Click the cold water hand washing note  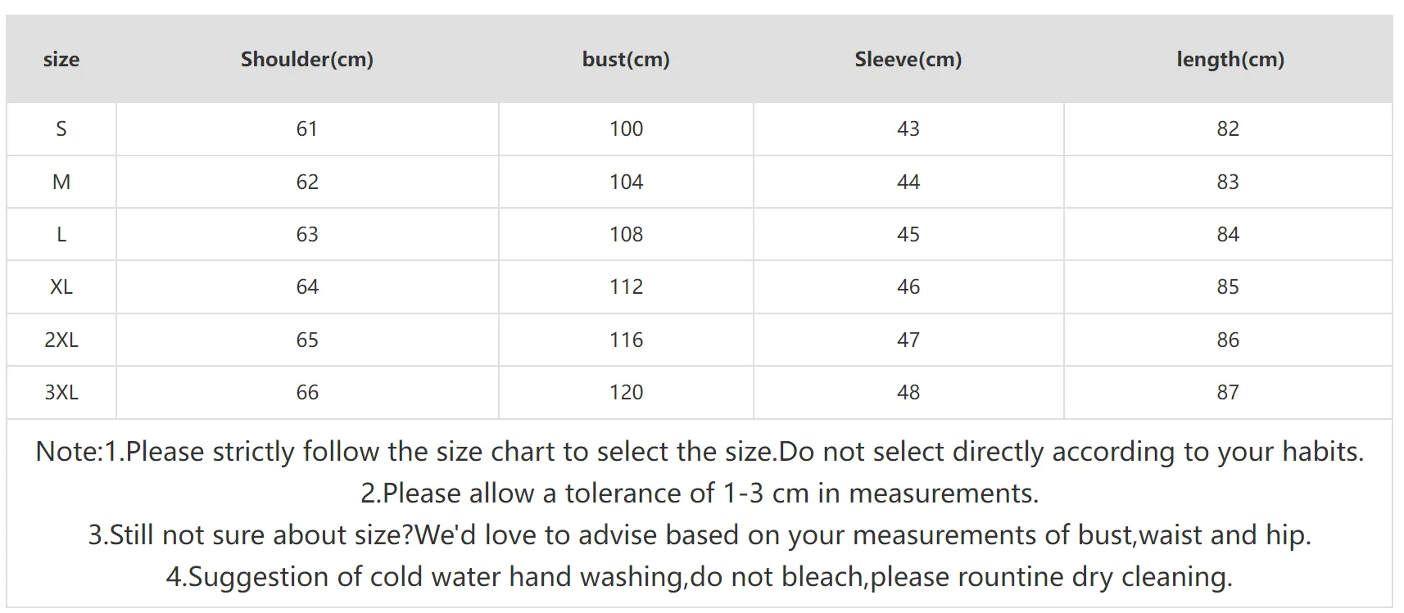[x=700, y=577]
